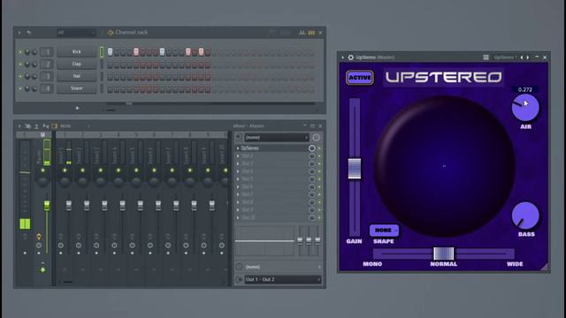Viewport: 566px width, 318px height.
Task: Click the stereo width slider handle at NORMAL
Action: pos(444,254)
